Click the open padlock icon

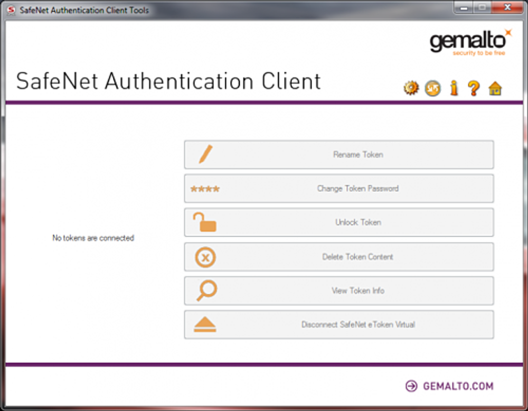(x=204, y=222)
